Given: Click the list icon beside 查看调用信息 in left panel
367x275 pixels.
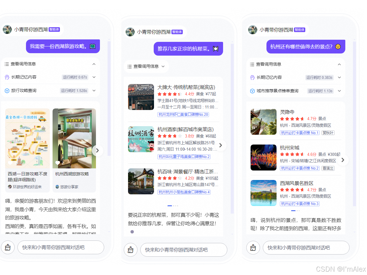Looking at the screenshot, I should click(7, 64).
